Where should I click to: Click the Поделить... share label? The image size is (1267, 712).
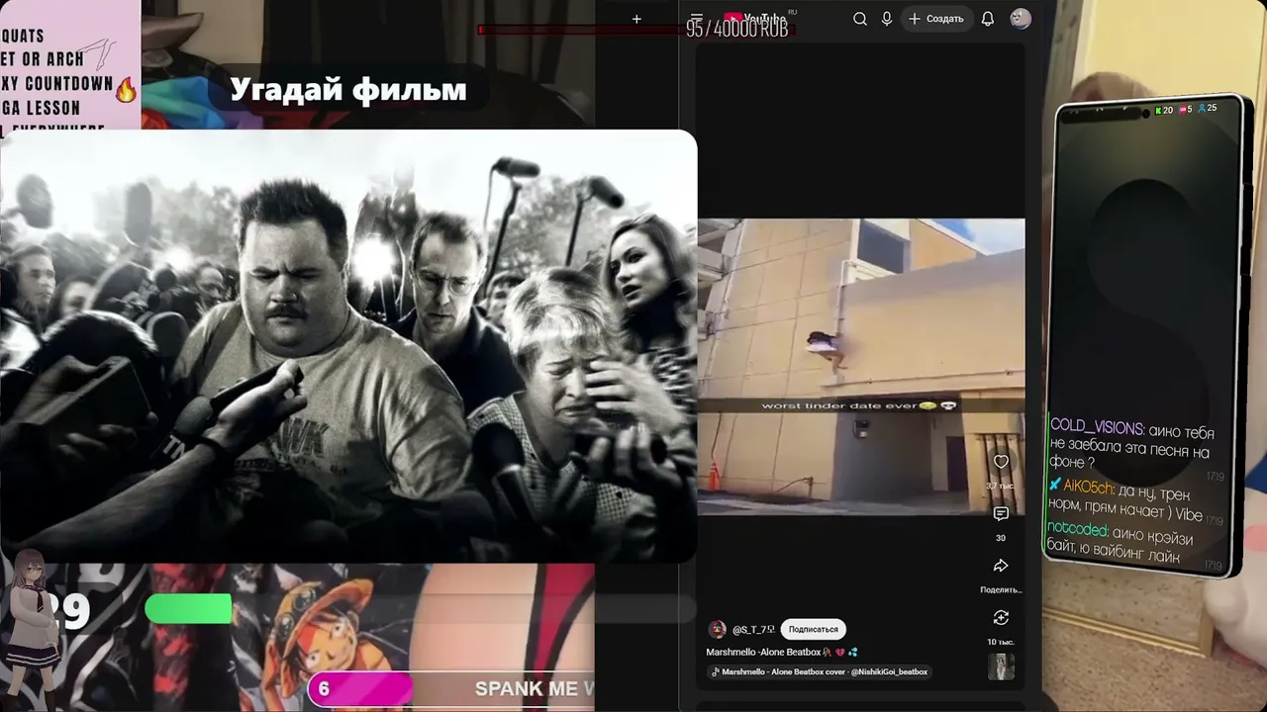click(x=1001, y=590)
